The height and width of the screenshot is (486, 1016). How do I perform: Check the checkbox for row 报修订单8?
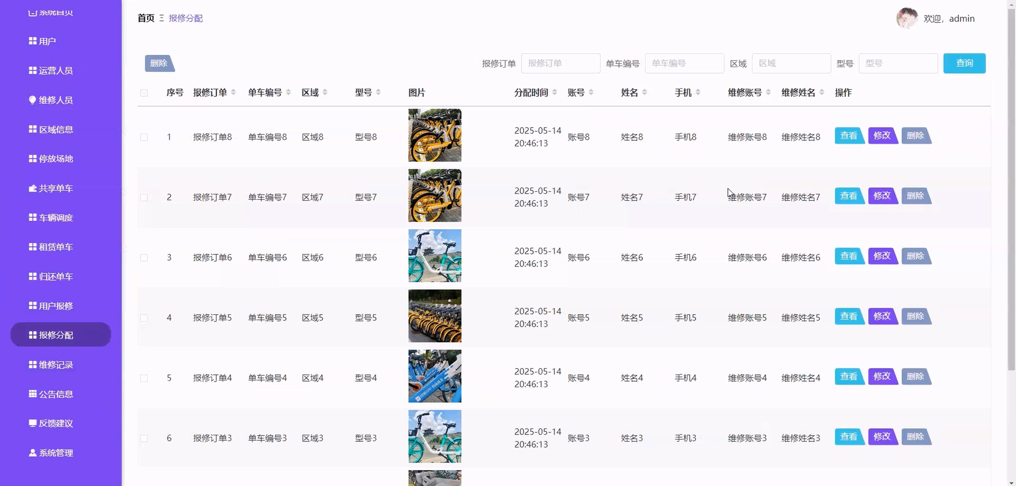(144, 137)
